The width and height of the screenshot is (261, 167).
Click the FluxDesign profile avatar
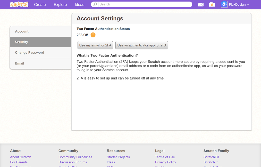pyautogui.click(x=224, y=4)
